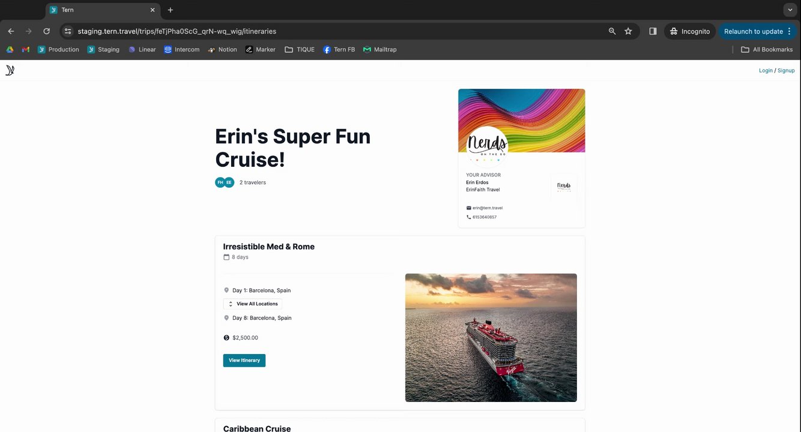Click the Signup link

[786, 71]
